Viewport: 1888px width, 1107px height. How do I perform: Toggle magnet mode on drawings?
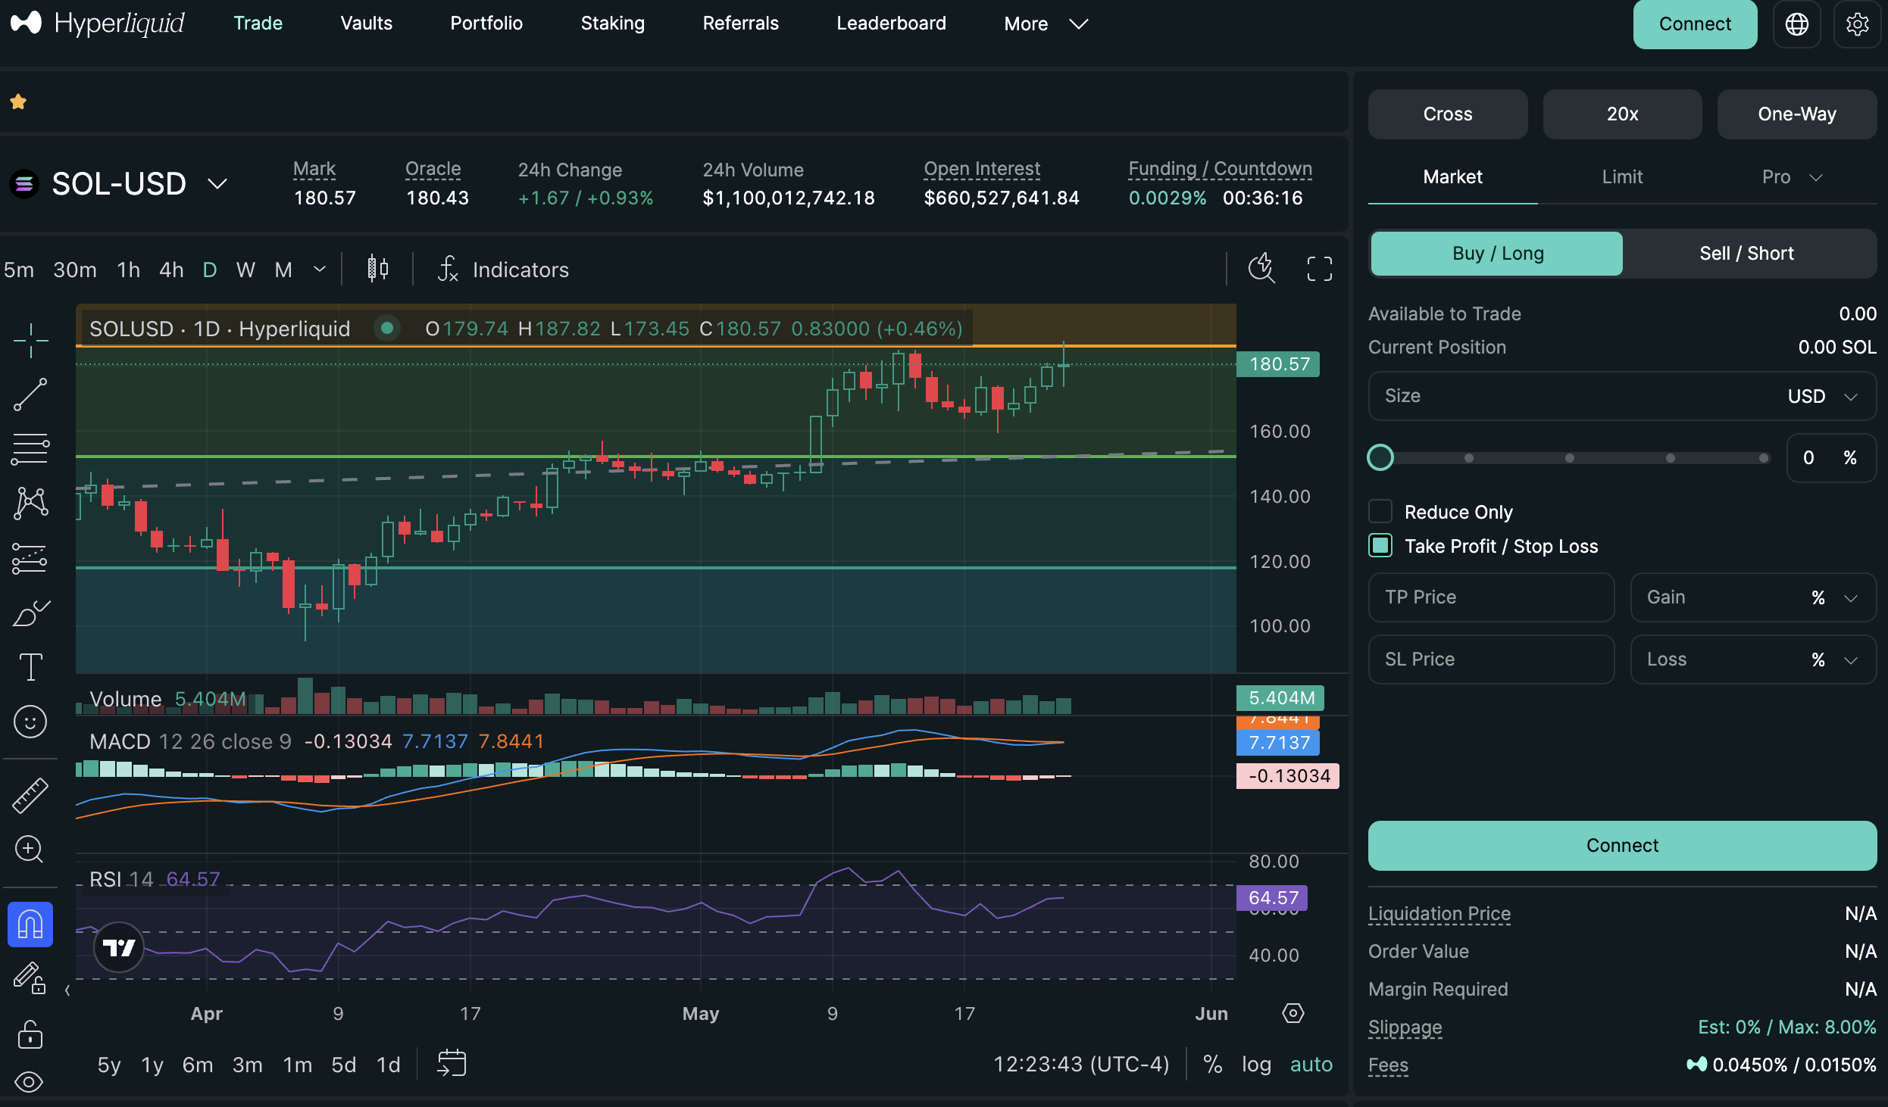[x=30, y=925]
